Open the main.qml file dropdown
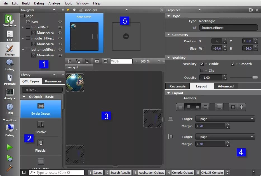261x176 pixels. point(126,10)
